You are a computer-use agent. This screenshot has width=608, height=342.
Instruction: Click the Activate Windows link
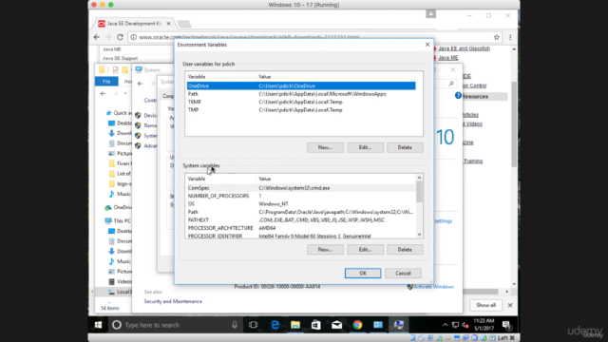433,287
